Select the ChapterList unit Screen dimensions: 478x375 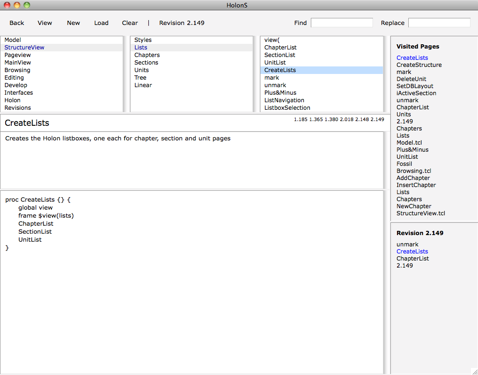(280, 48)
